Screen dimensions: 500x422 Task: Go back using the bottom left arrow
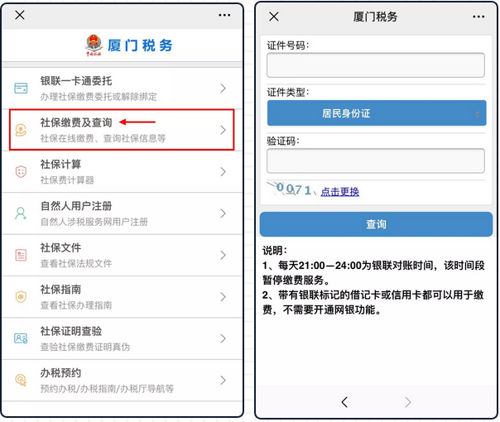pos(344,402)
